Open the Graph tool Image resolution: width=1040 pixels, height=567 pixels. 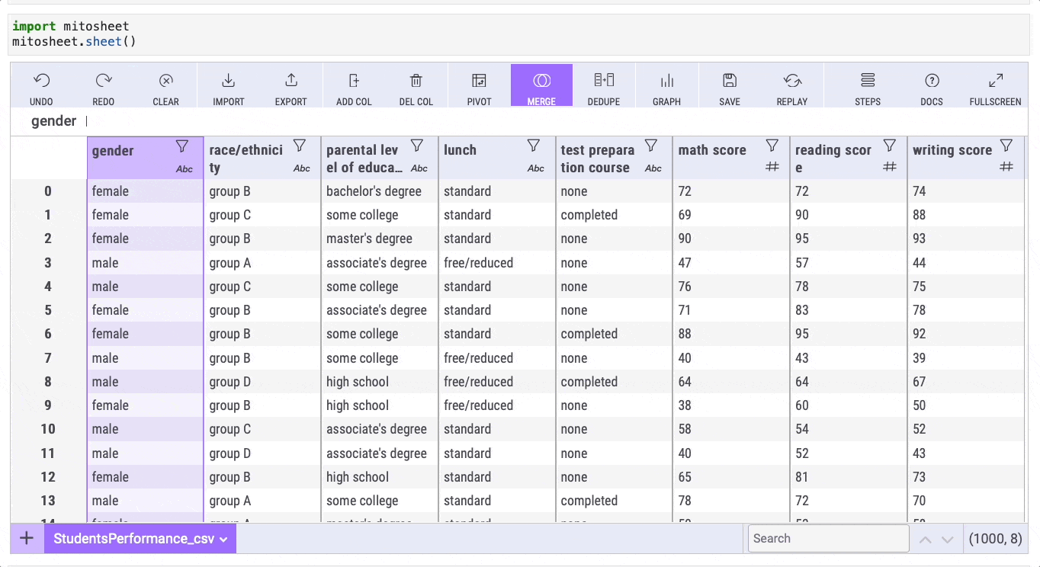click(x=666, y=81)
